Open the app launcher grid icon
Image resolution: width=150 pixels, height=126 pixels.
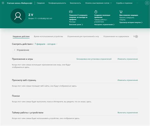(3, 3)
